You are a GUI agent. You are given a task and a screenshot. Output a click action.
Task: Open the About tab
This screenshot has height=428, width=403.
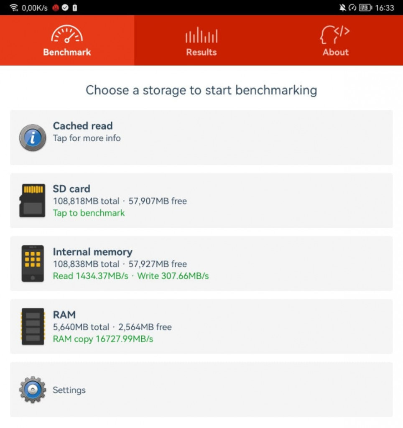click(x=336, y=40)
